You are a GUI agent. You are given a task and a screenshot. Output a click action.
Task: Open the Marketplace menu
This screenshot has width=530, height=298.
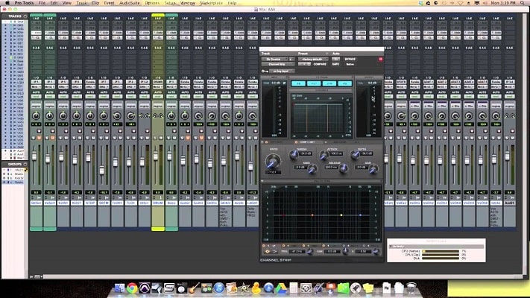[211, 3]
